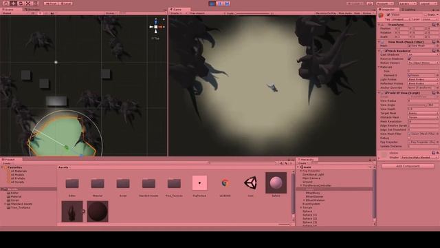The width and height of the screenshot is (440, 248).
Task: Open the Shader dropdown for Vision material
Action: (x=419, y=158)
